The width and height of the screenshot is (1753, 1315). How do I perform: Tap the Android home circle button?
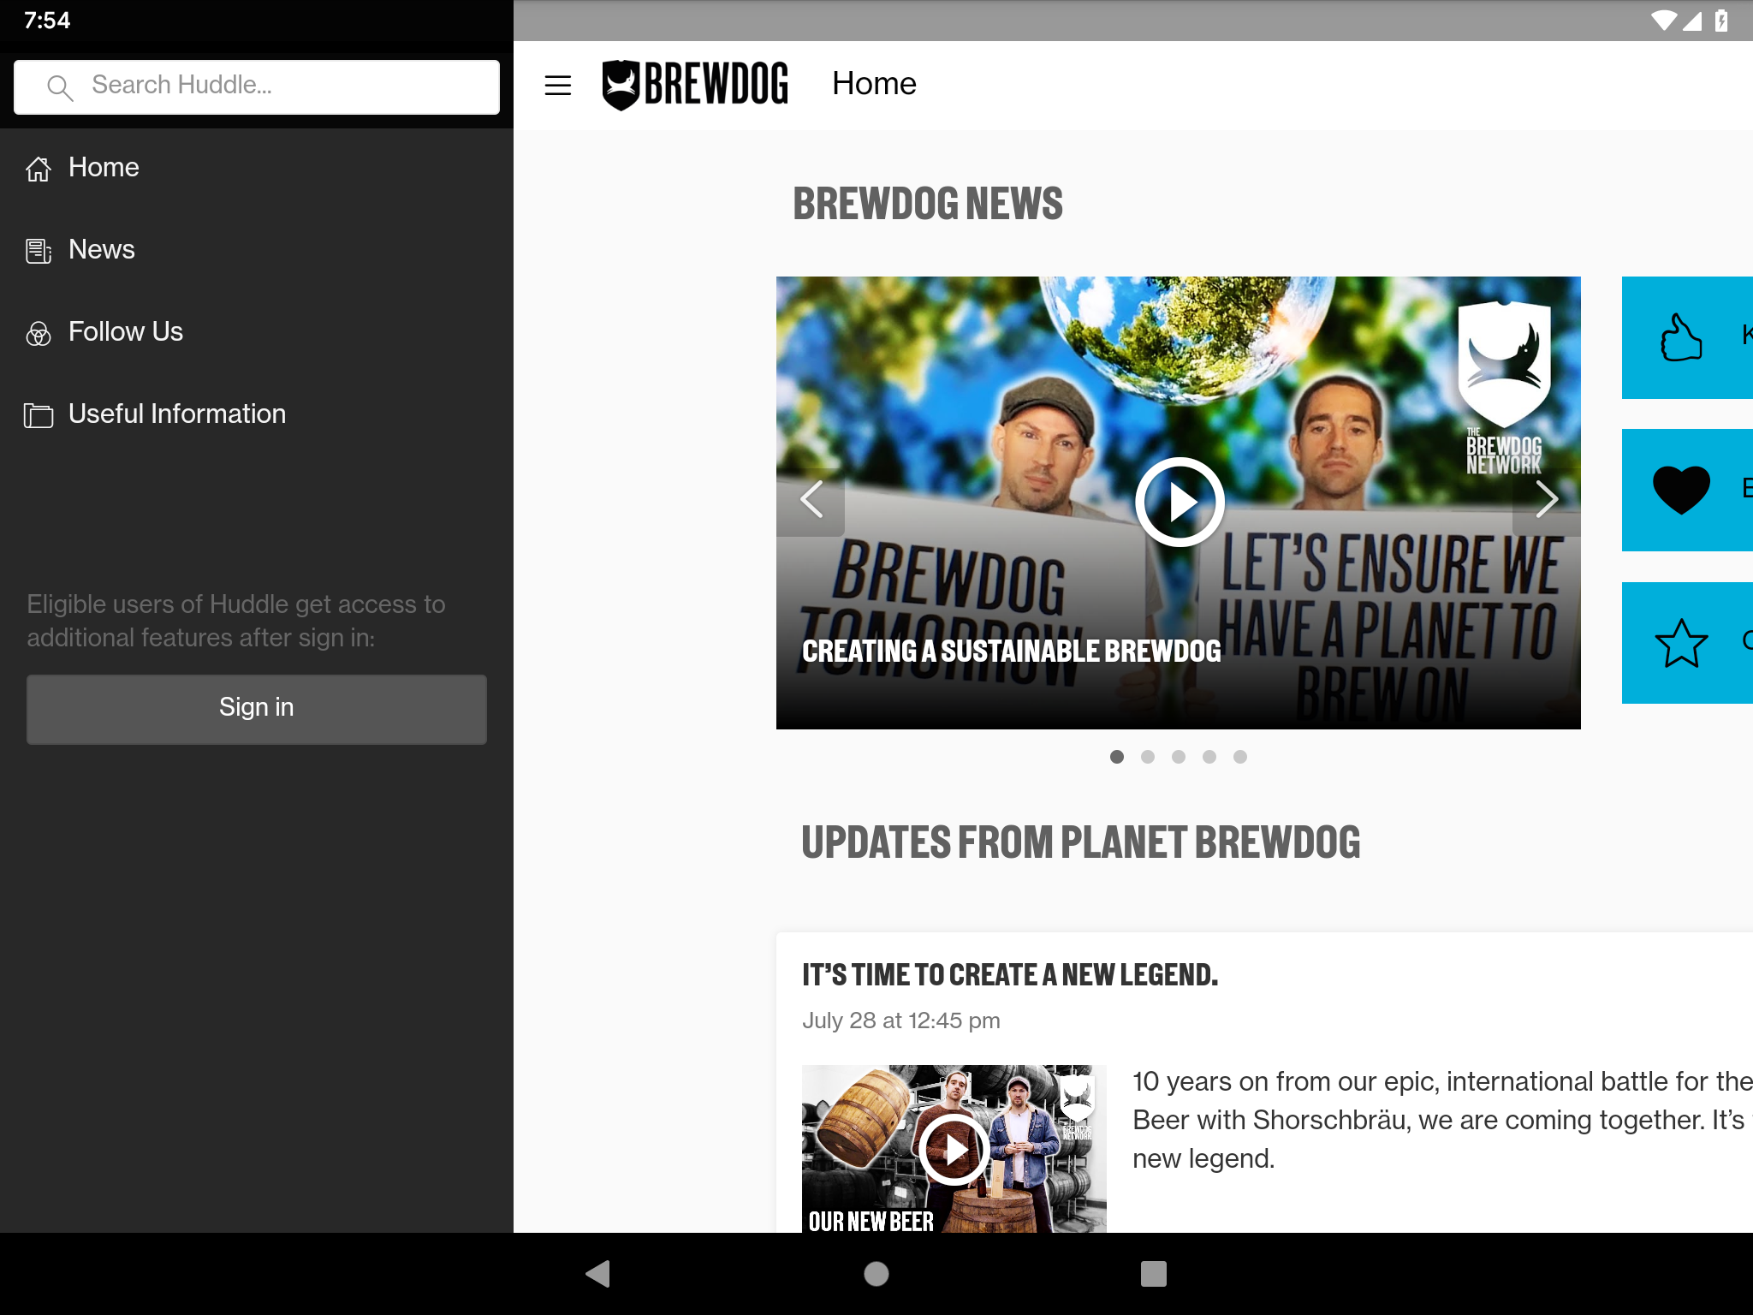click(x=876, y=1274)
